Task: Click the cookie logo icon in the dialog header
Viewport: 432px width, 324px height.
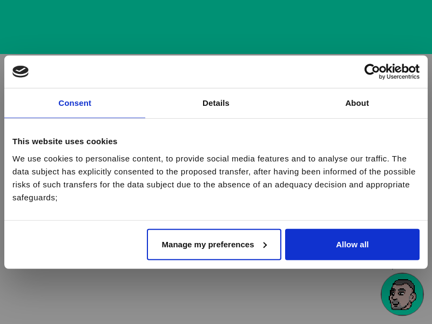Action: tap(21, 71)
